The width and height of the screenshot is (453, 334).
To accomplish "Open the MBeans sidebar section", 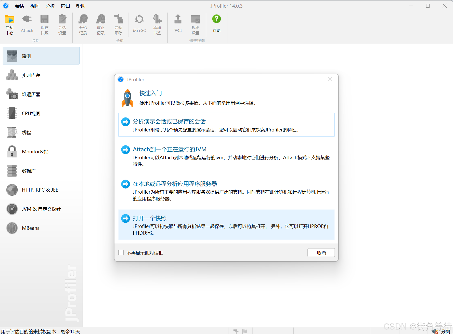I will [41, 228].
